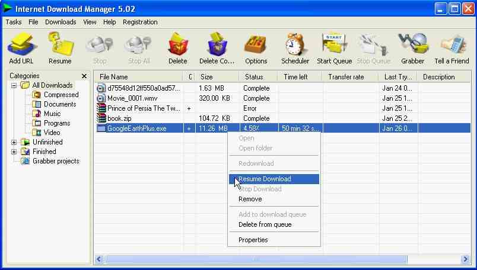The width and height of the screenshot is (477, 270).
Task: Choose Properties in context menu
Action: (x=274, y=240)
